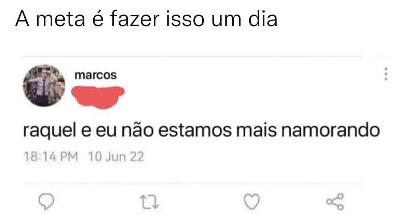Open the share icon below the tweet

coord(334,201)
